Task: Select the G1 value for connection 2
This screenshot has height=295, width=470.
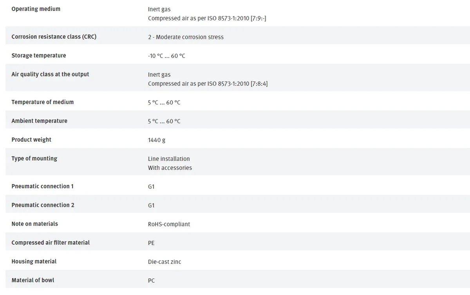Action: point(151,205)
